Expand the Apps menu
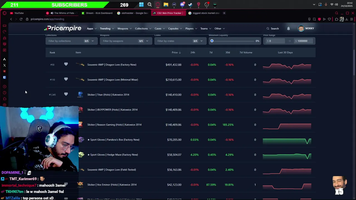Viewport: 356px width, 200px height. coord(92,28)
